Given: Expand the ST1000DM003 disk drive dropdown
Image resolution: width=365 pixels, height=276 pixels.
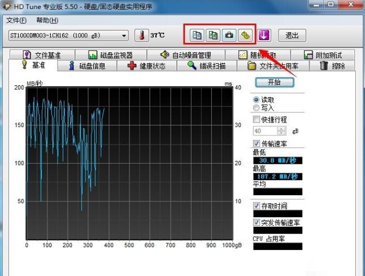Looking at the screenshot, I should point(124,36).
